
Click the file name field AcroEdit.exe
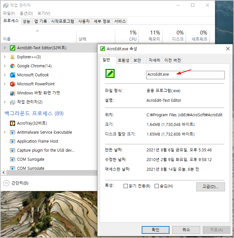[185, 75]
